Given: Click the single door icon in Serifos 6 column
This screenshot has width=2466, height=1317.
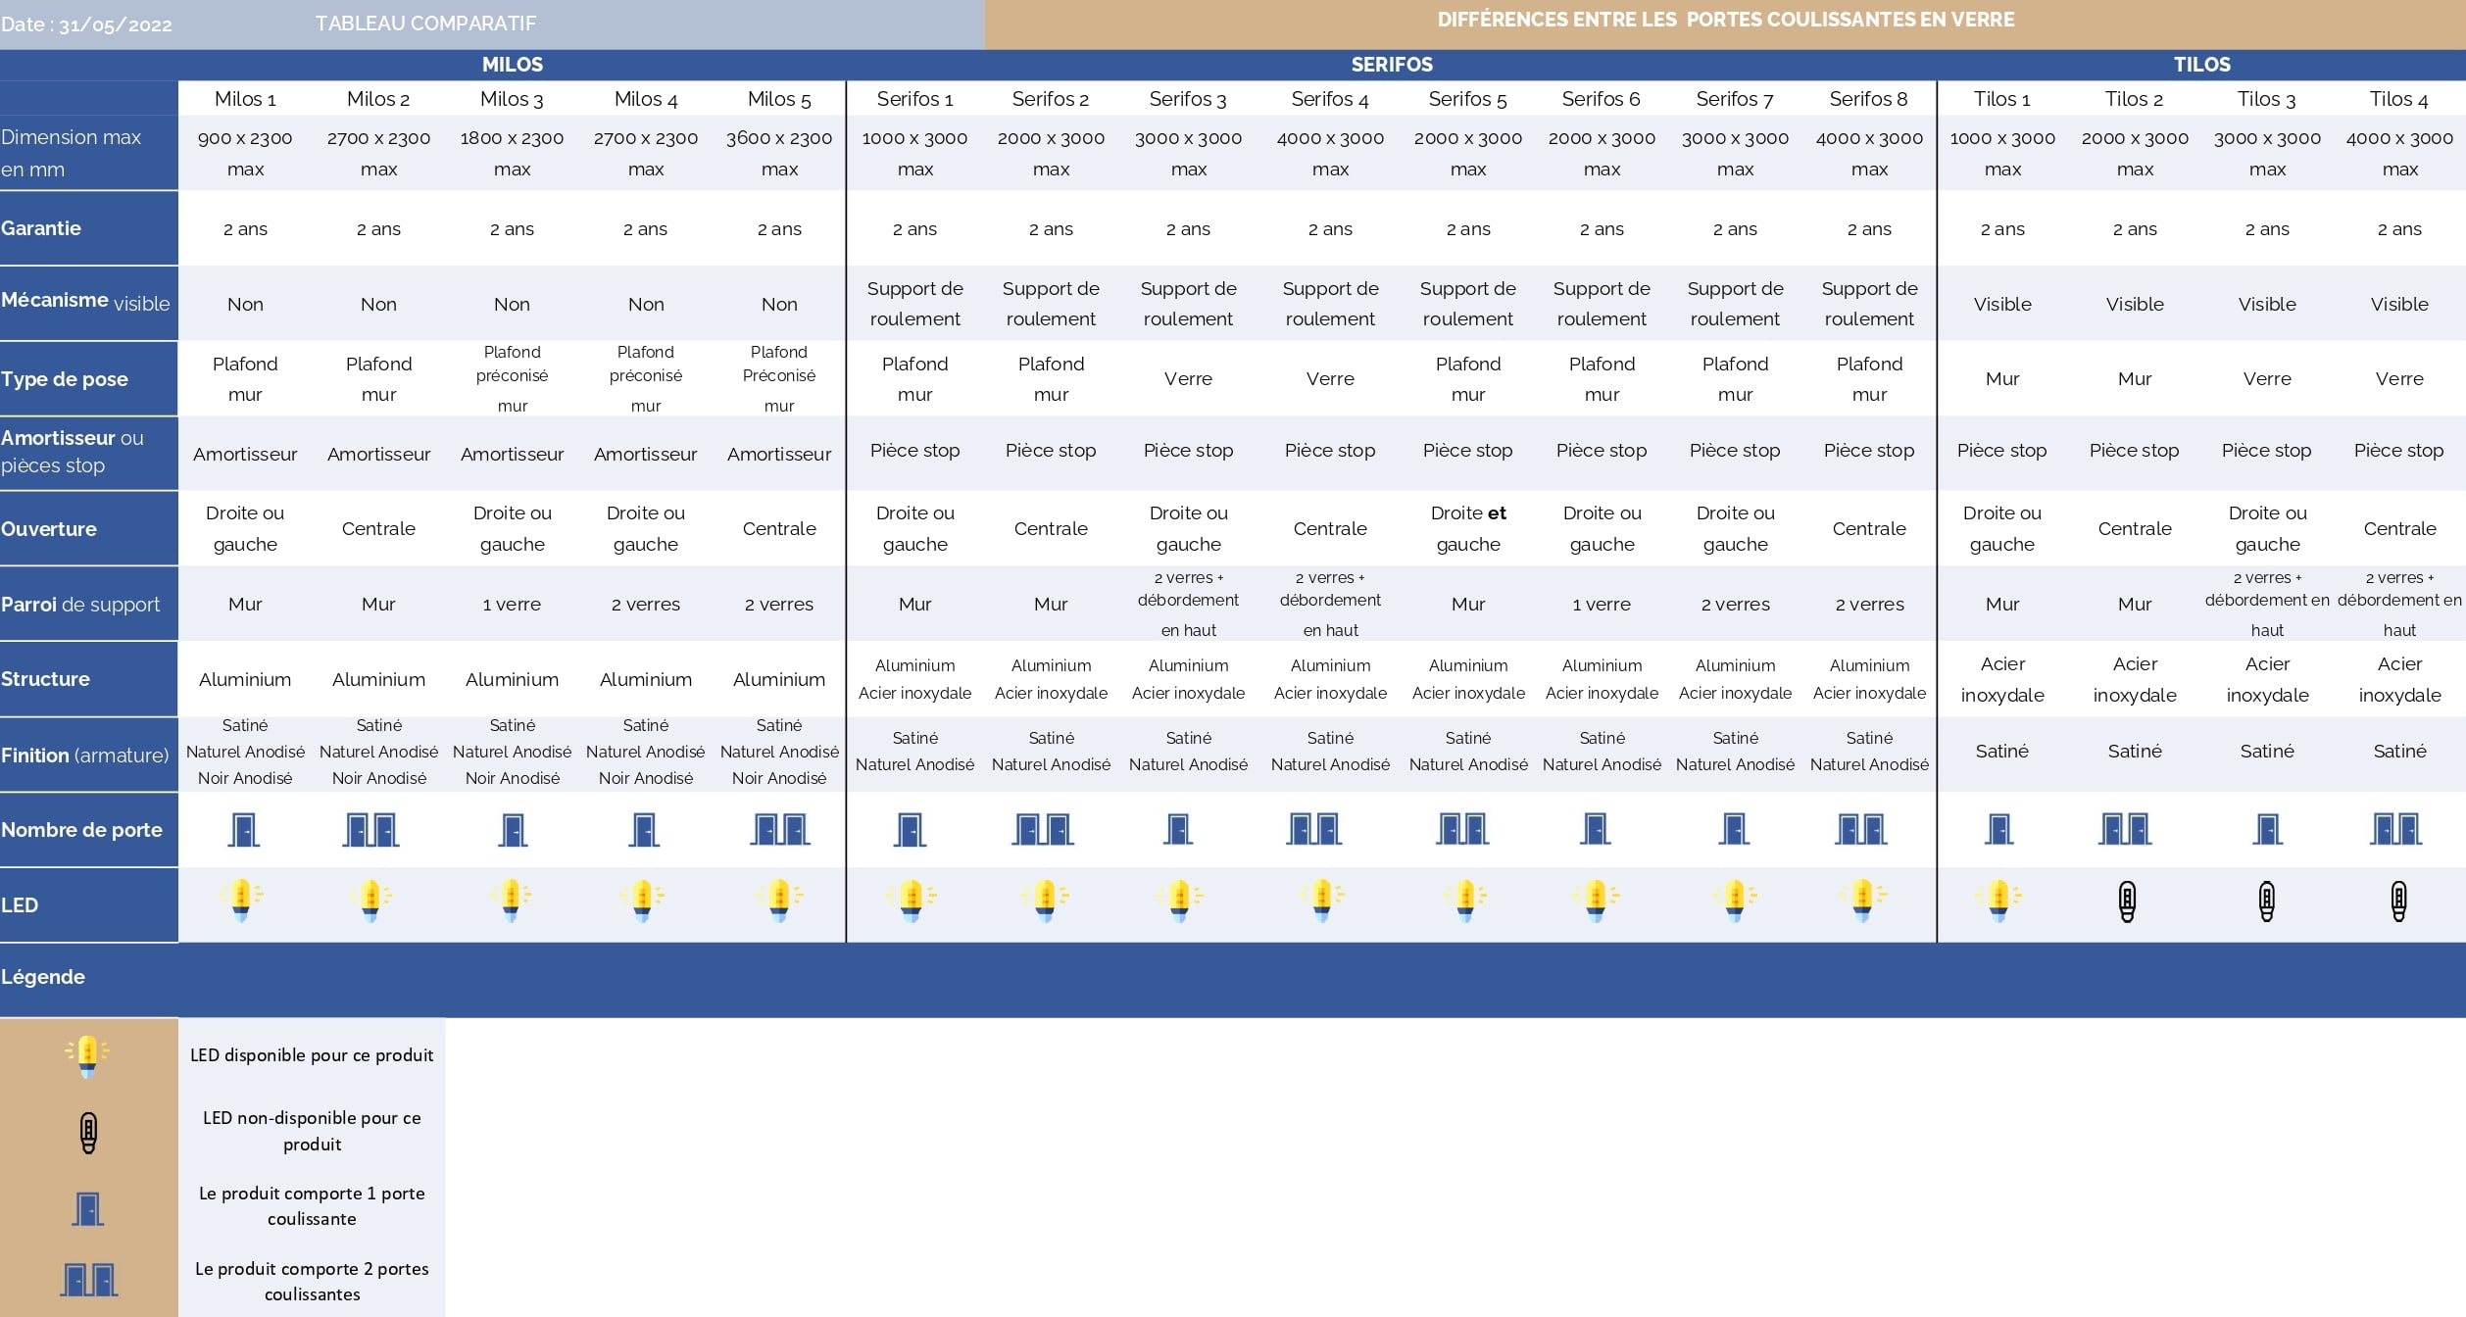Looking at the screenshot, I should coord(1595,829).
